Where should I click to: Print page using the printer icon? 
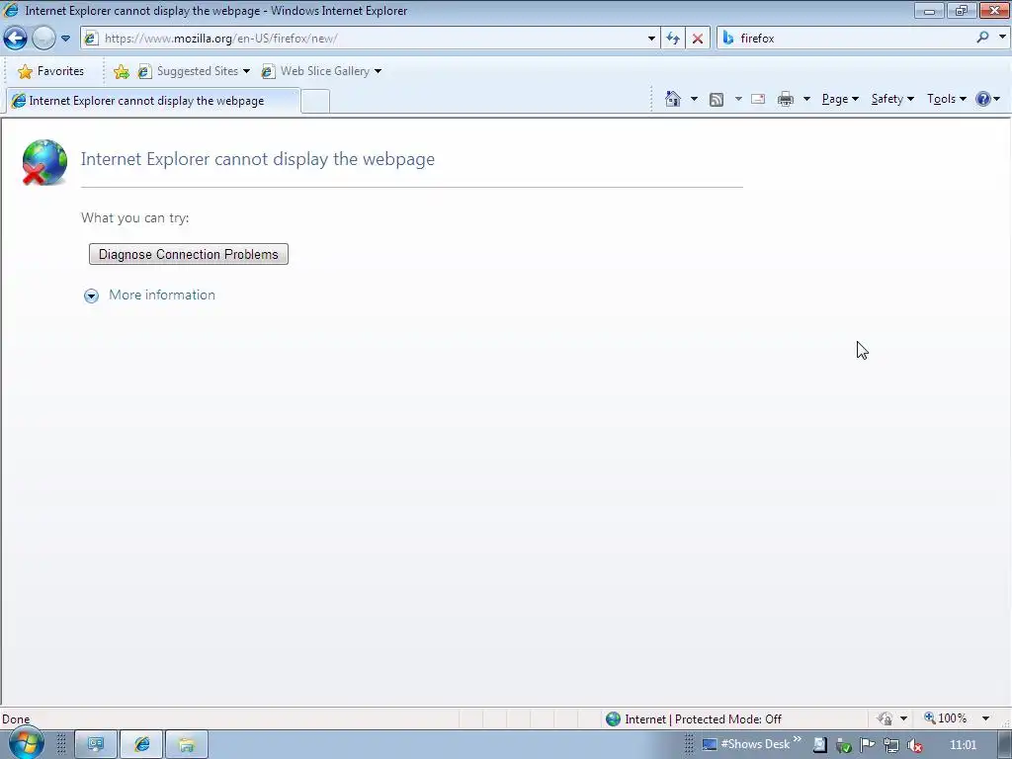point(786,99)
